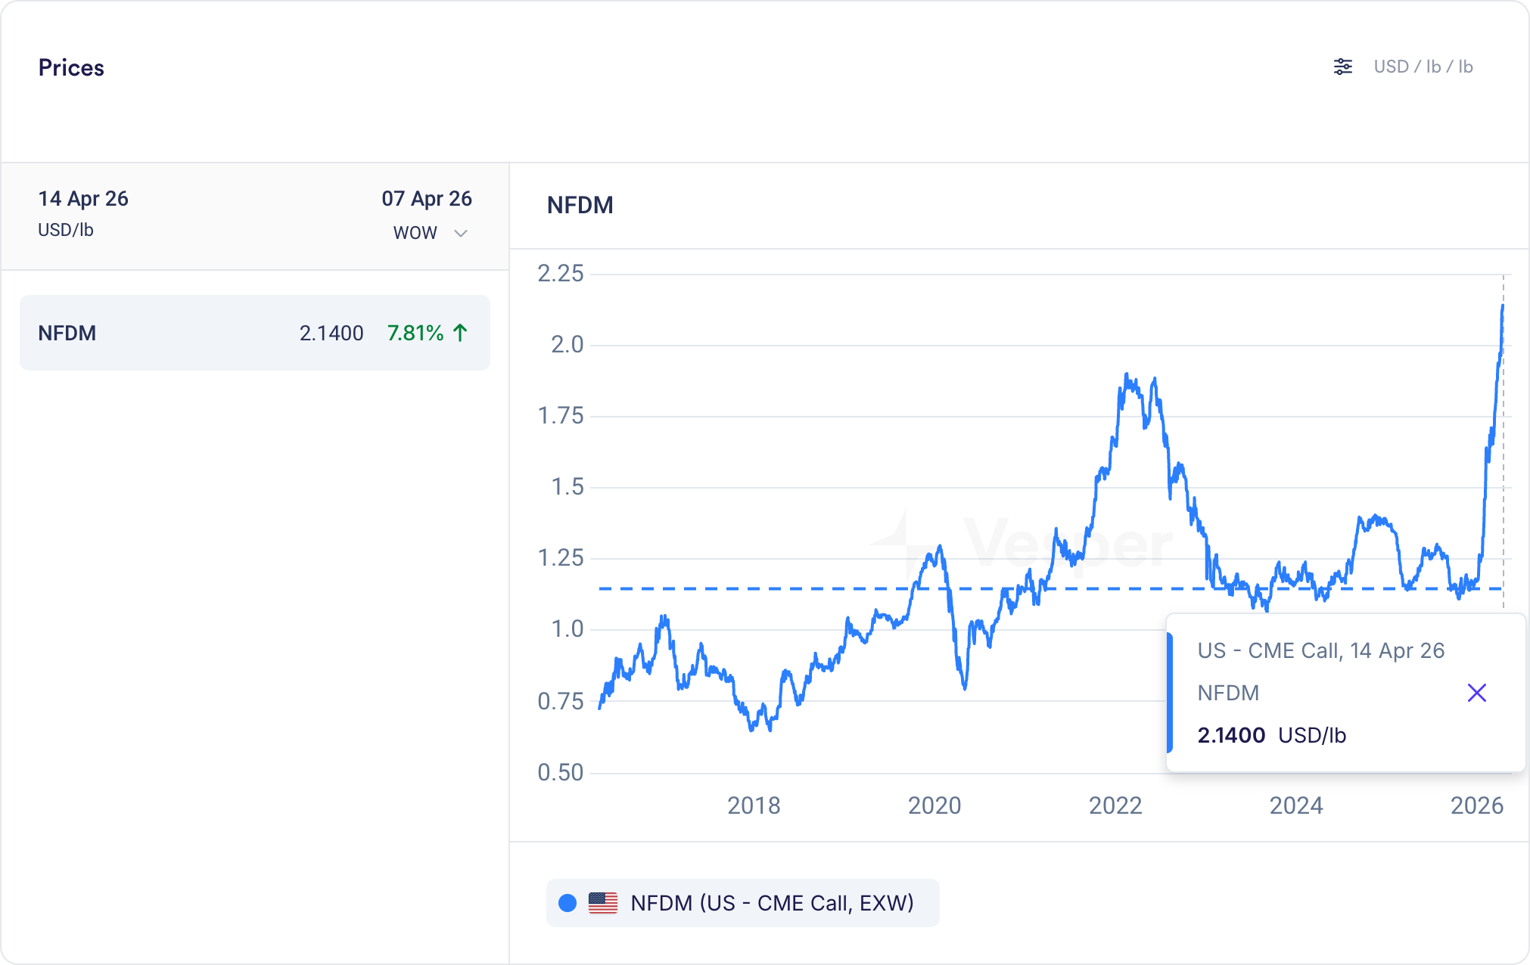Click the Prices panel heading
Image resolution: width=1530 pixels, height=965 pixels.
(x=71, y=67)
